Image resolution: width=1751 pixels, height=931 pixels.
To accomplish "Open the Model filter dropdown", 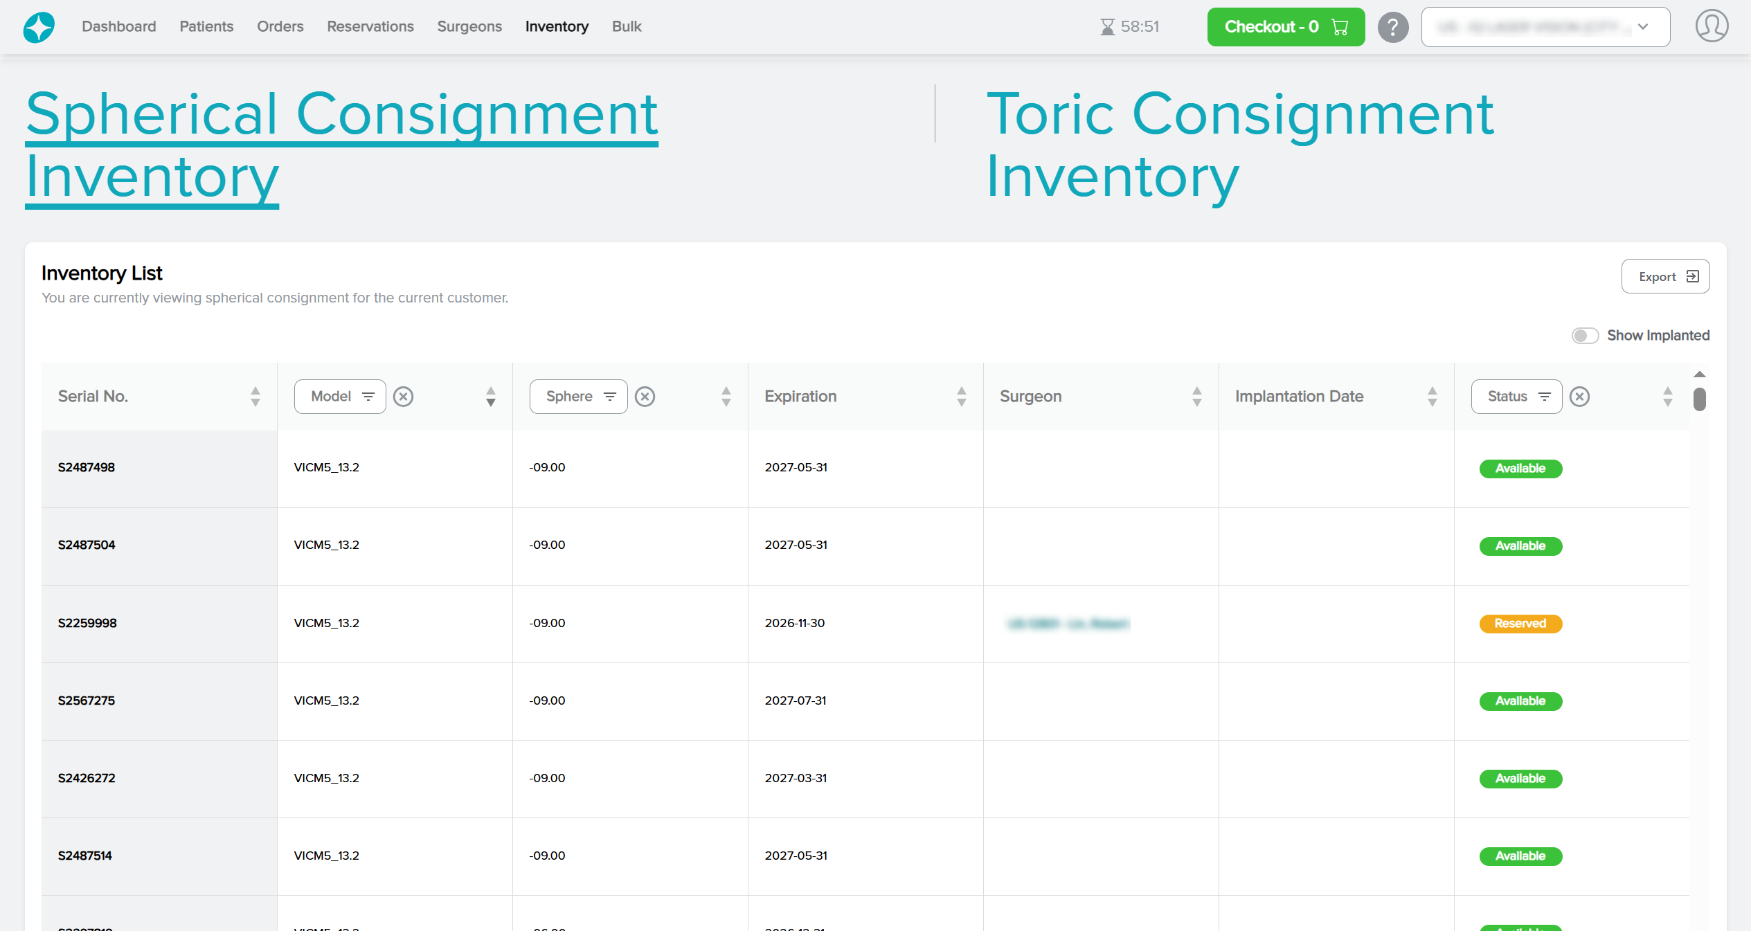I will coord(340,397).
